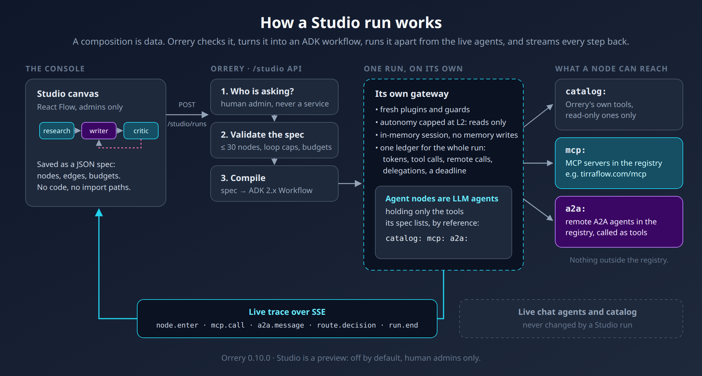Click the 'node.enter' event name

coord(177,325)
